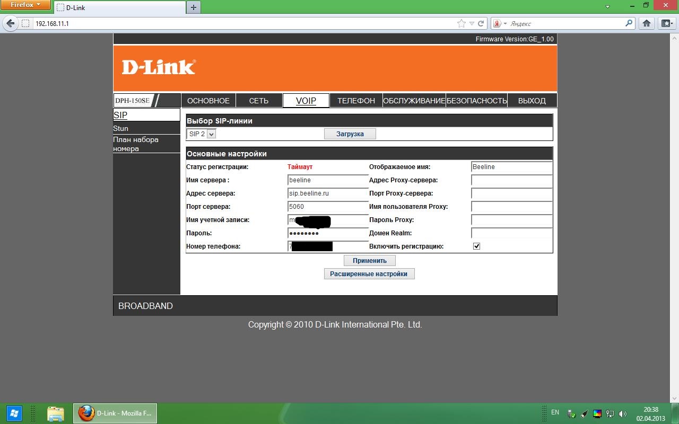This screenshot has height=424, width=679.
Task: Open Расширенные настройки
Action: [369, 274]
